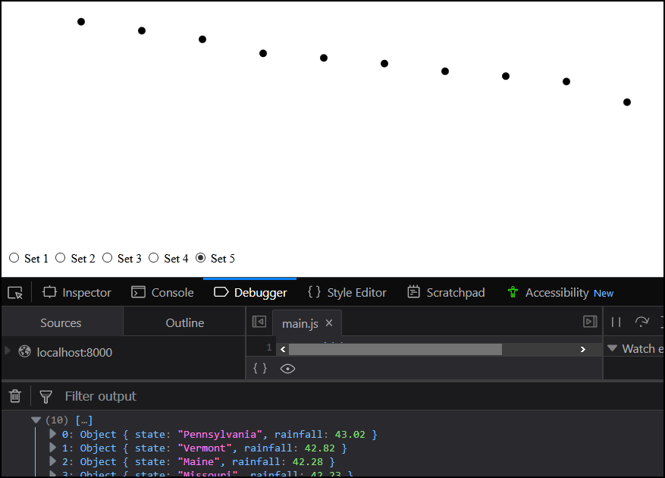The width and height of the screenshot is (665, 478).
Task: Expand the localhost:8000 source tree
Action: (x=8, y=352)
